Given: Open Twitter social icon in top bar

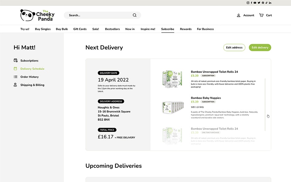Looking at the screenshot, I should [x=259, y=3].
